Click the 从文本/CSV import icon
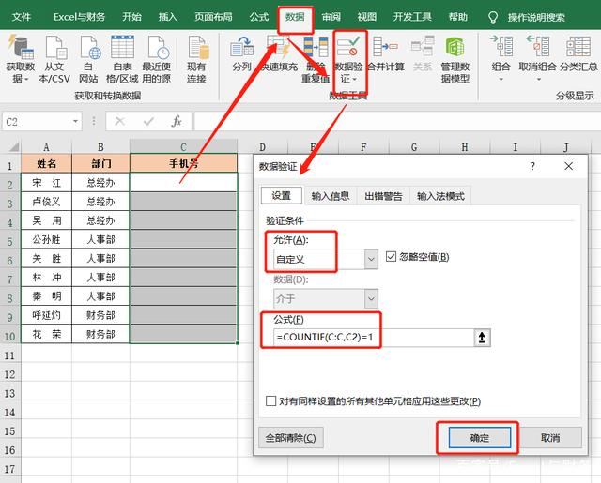Viewport: 601px width, 483px height. (x=54, y=49)
